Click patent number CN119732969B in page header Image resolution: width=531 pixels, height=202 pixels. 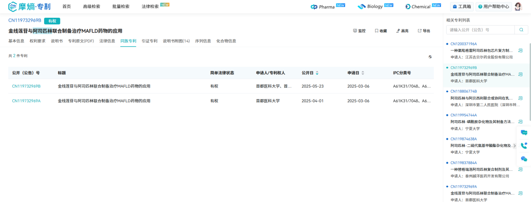tap(25, 21)
